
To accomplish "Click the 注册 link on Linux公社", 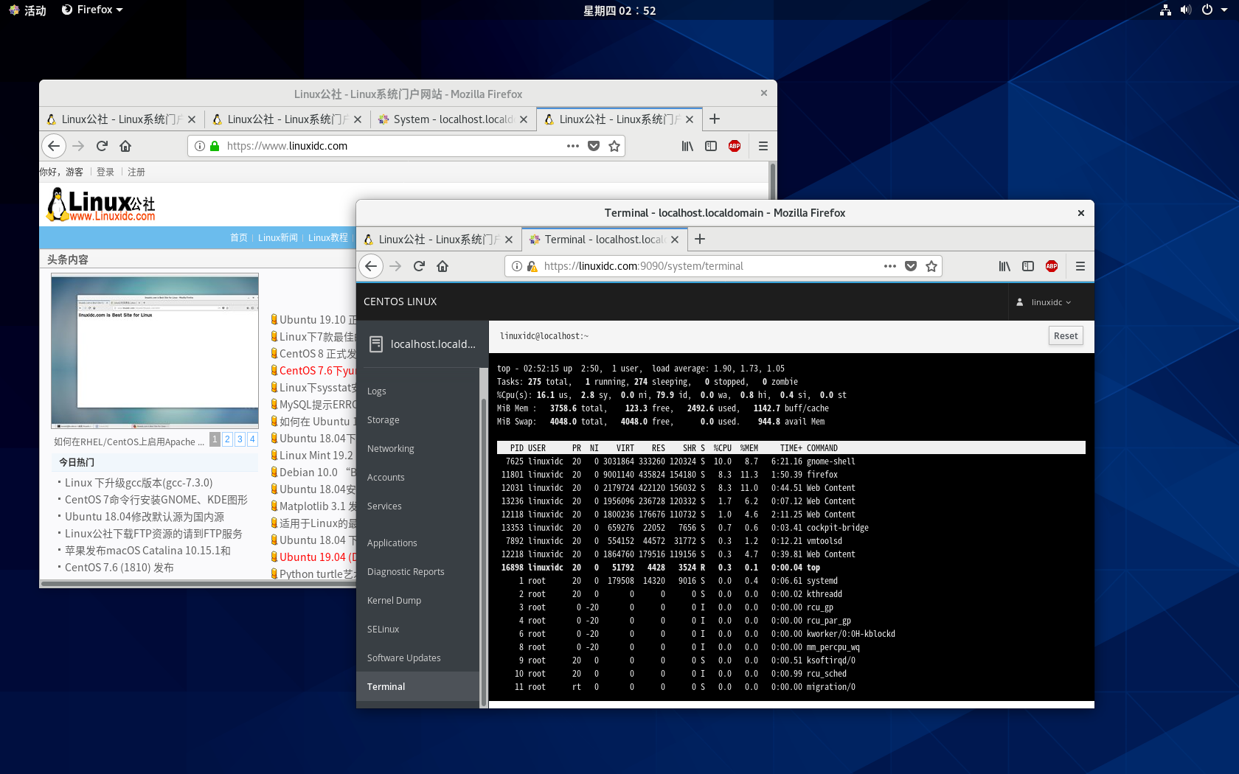I will coord(136,171).
